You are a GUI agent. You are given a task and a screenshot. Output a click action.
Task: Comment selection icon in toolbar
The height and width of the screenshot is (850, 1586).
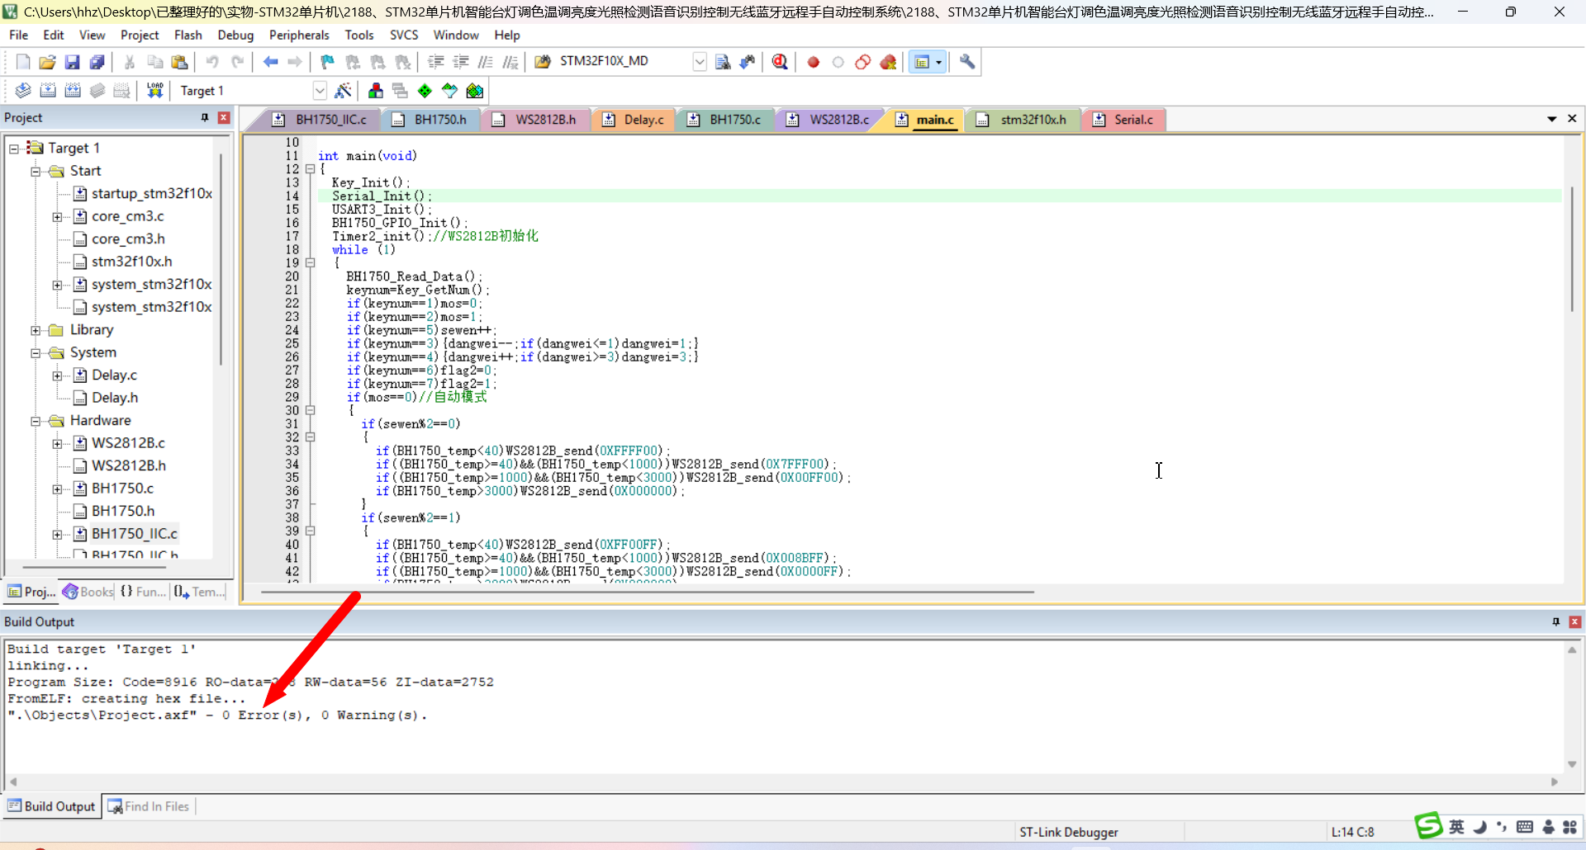486,62
